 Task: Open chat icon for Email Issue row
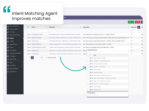tap(28, 41)
